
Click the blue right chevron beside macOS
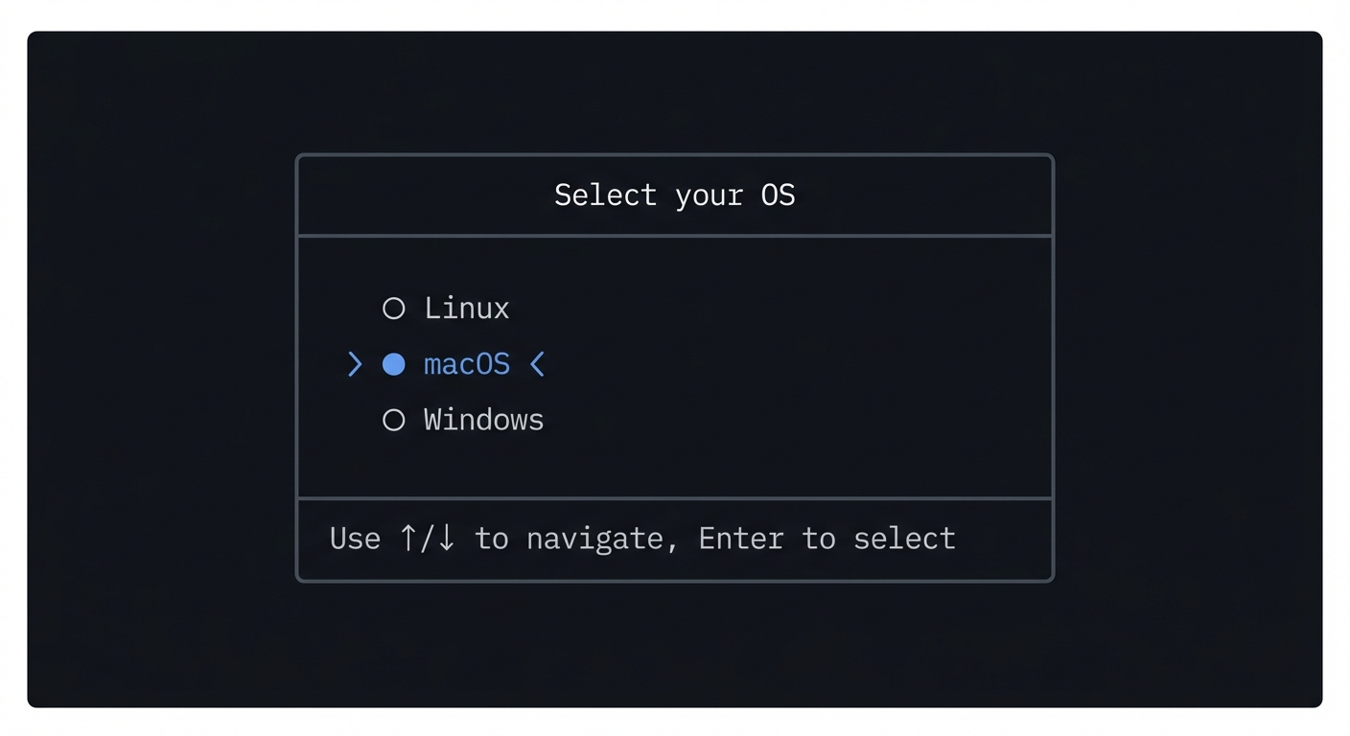[x=355, y=364]
